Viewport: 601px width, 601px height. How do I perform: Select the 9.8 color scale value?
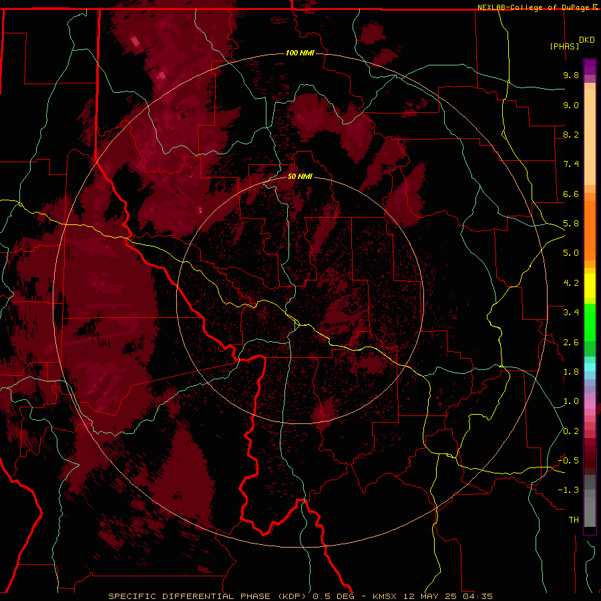coord(571,75)
